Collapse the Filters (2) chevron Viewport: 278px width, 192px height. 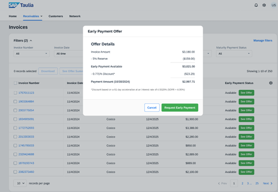pyautogui.click(x=31, y=40)
